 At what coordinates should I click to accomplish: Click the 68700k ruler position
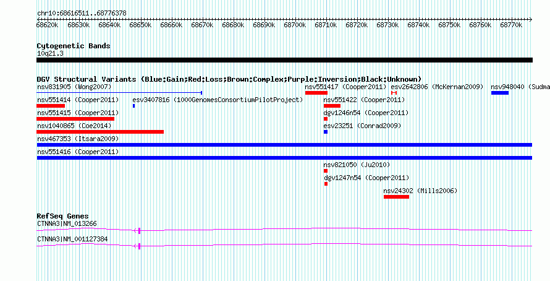point(295,25)
